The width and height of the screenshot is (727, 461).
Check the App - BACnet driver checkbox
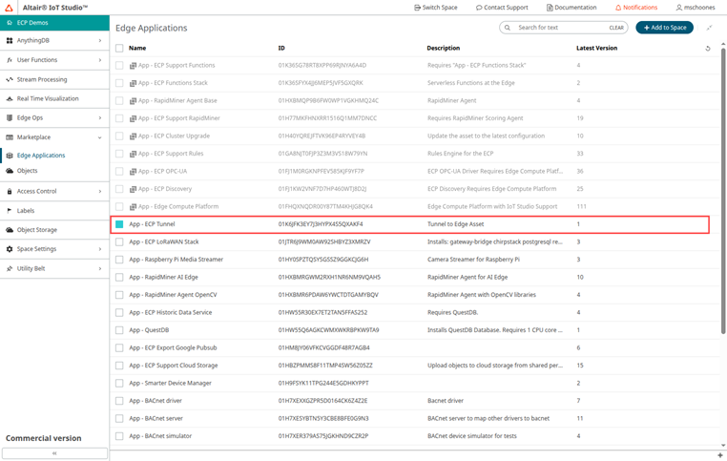tap(119, 401)
